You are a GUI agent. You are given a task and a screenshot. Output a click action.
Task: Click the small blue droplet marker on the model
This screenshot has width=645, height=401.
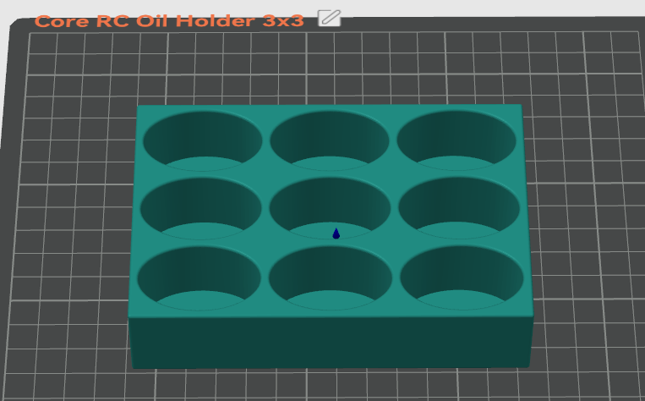tap(336, 233)
